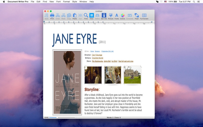Viewport: 203px width, 127px height.
Task: Open Find with the magnifier icon
Action: click(86, 16)
